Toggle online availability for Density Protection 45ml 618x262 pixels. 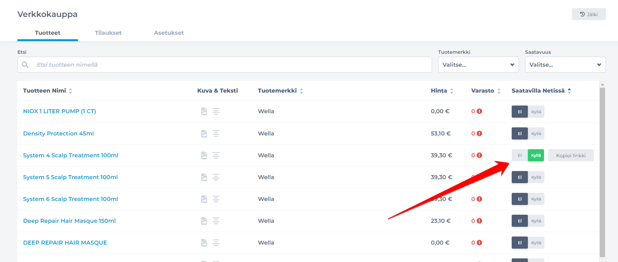tap(528, 133)
